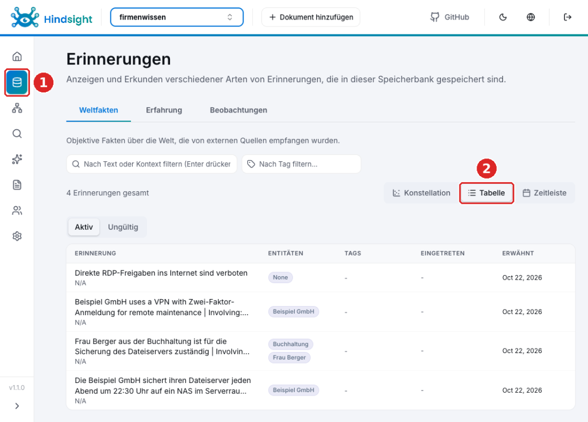Focus the Nach Tag filtern field
588x422 pixels.
tap(301, 164)
